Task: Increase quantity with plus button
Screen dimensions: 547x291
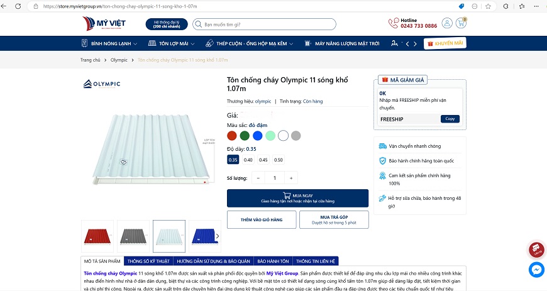Action: click(x=291, y=178)
